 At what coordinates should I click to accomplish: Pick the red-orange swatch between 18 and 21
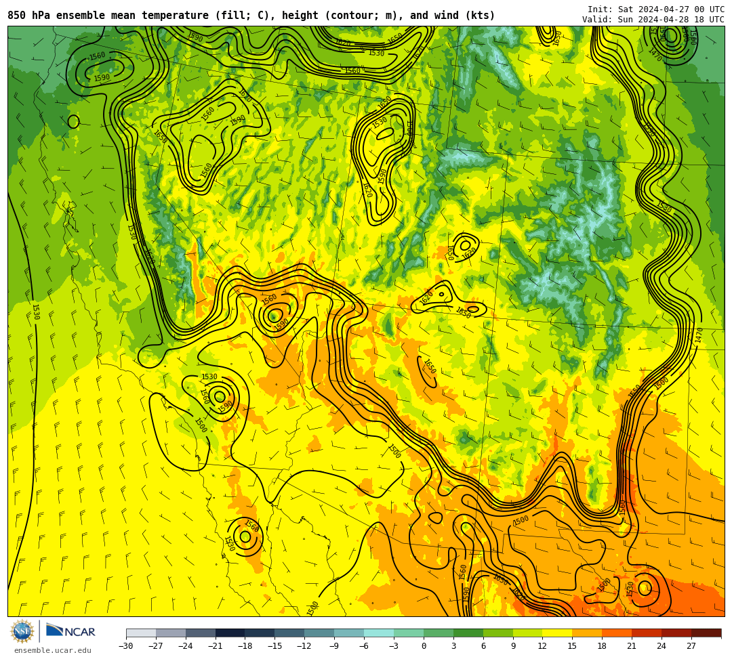(x=617, y=633)
